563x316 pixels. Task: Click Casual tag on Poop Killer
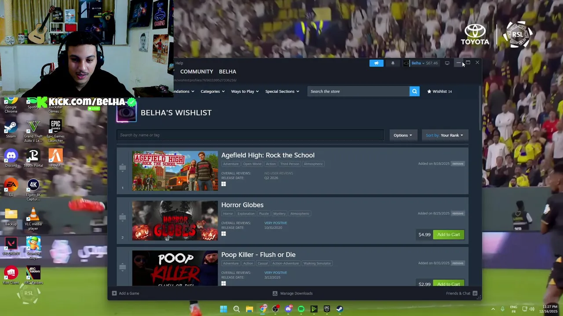point(263,263)
